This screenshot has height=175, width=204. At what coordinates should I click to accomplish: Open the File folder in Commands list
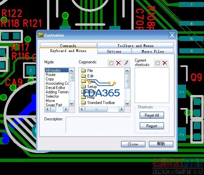click(x=87, y=71)
